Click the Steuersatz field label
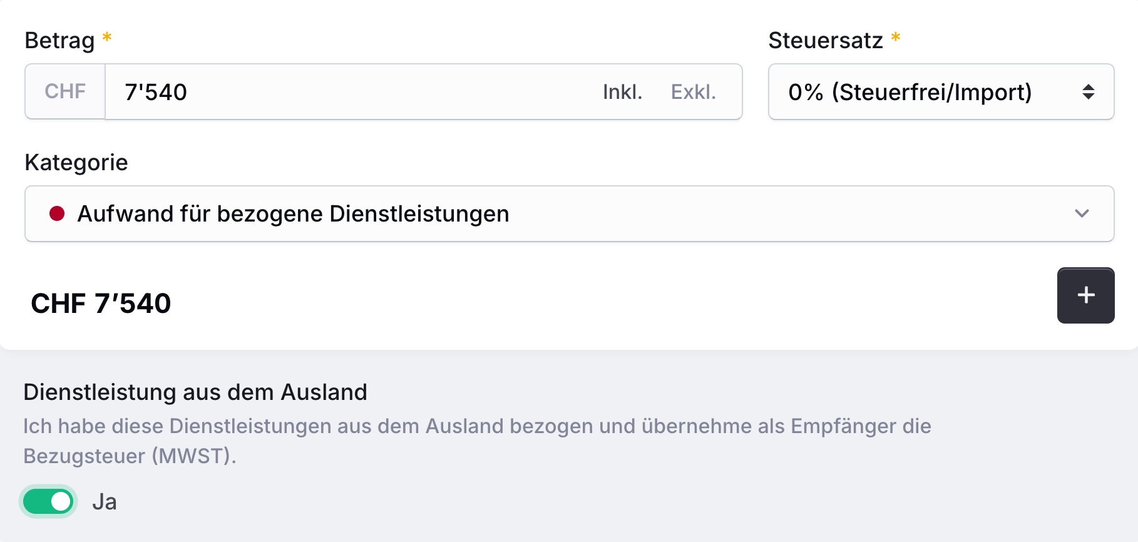Screen dimensions: 1138x542 click(x=825, y=40)
